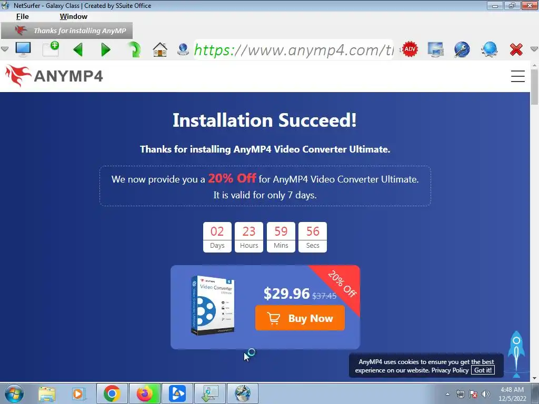The height and width of the screenshot is (404, 539).
Task: Toggle the red ADV ad-block badge
Action: (410, 49)
